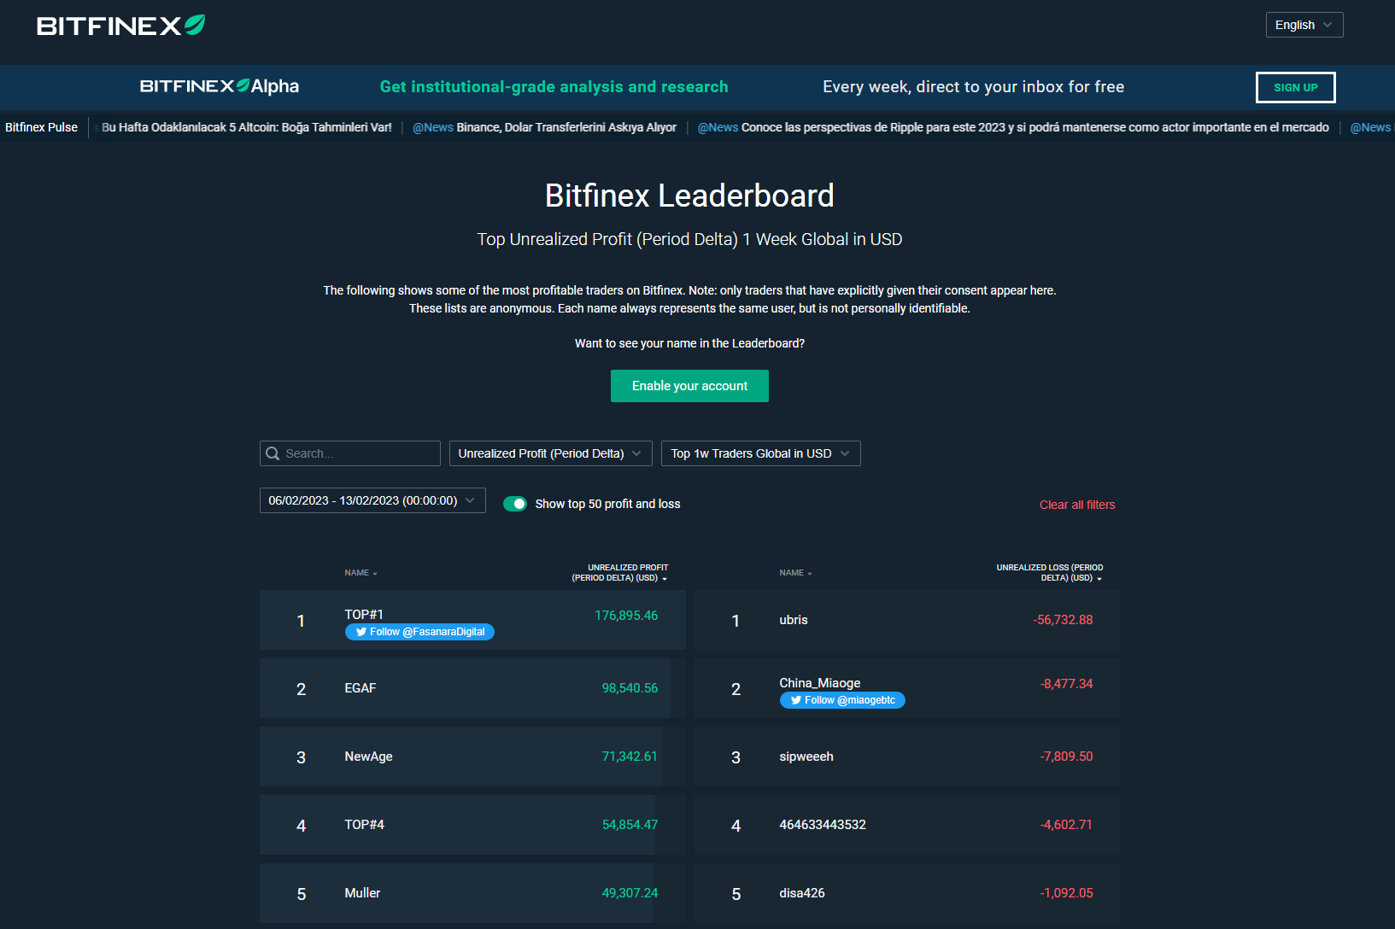Select trader NewAge in profit list
1395x929 pixels.
pos(369,757)
